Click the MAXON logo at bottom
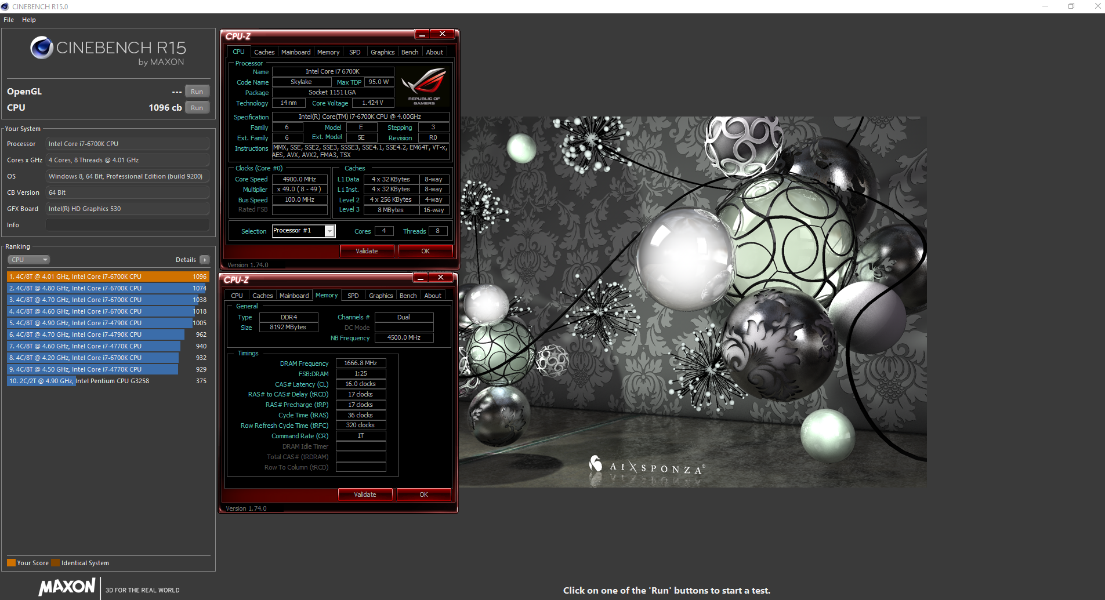Image resolution: width=1105 pixels, height=600 pixels. click(67, 587)
